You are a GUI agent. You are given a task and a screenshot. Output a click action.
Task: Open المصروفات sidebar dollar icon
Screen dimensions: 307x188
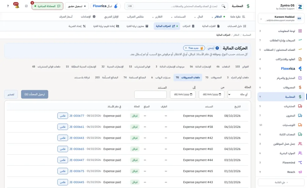(300, 87)
